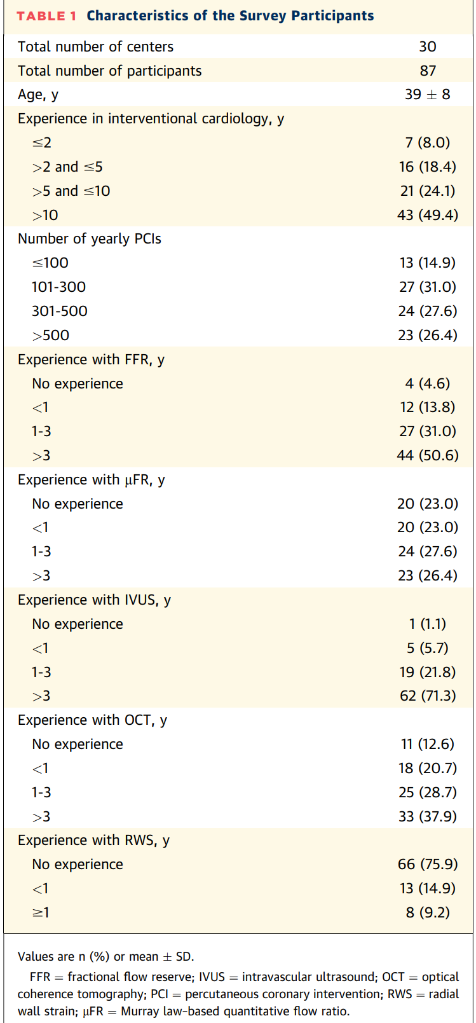Click the "Experience with IVUS, y" heading
This screenshot has height=1023, width=476.
pos(94,600)
